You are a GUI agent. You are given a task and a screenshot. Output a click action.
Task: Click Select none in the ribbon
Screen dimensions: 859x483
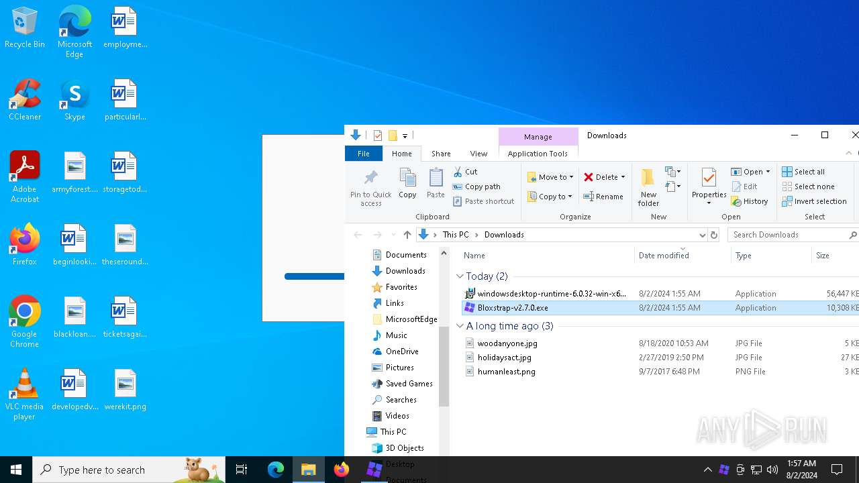point(808,186)
